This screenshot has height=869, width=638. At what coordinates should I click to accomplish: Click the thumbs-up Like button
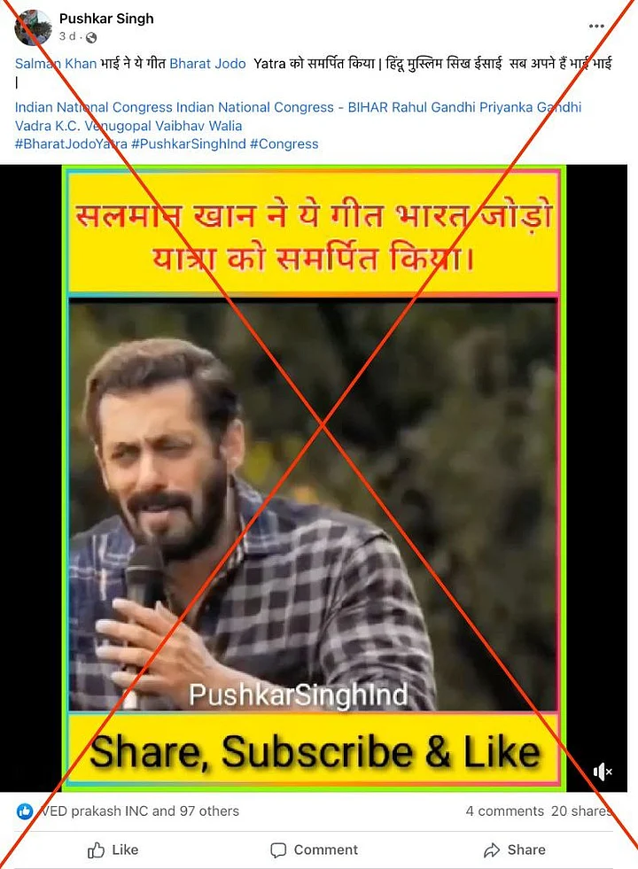point(113,850)
